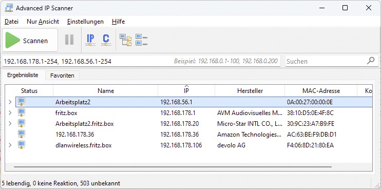The image size is (381, 189).
Task: Click MAC address AC:63:BE:F9:DB:D1
Action: tap(312, 135)
